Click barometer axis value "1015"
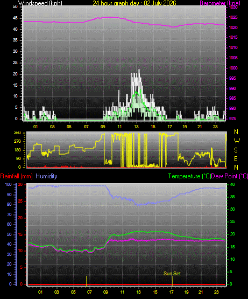Screen dimensions: 248x299 pos(233,37)
